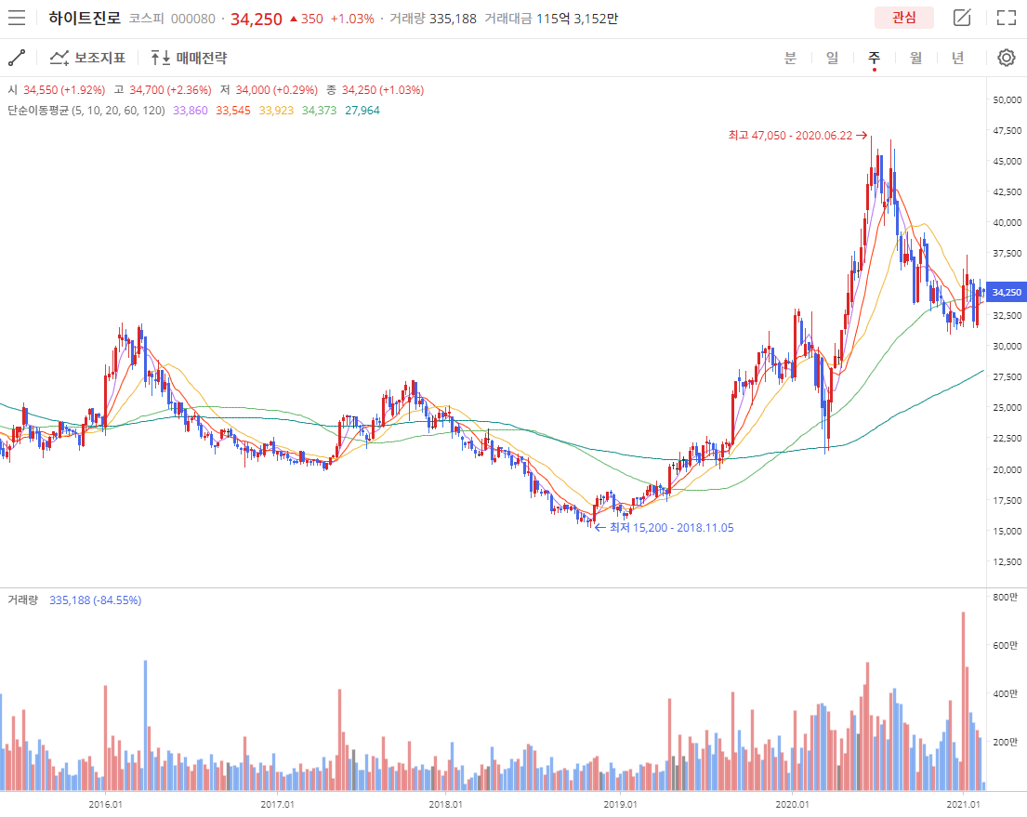Click 120-period MA value 27,964
This screenshot has width=1027, height=817.
(362, 110)
